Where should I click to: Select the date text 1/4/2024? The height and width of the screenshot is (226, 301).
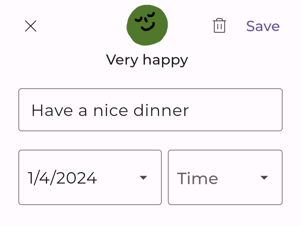(62, 178)
